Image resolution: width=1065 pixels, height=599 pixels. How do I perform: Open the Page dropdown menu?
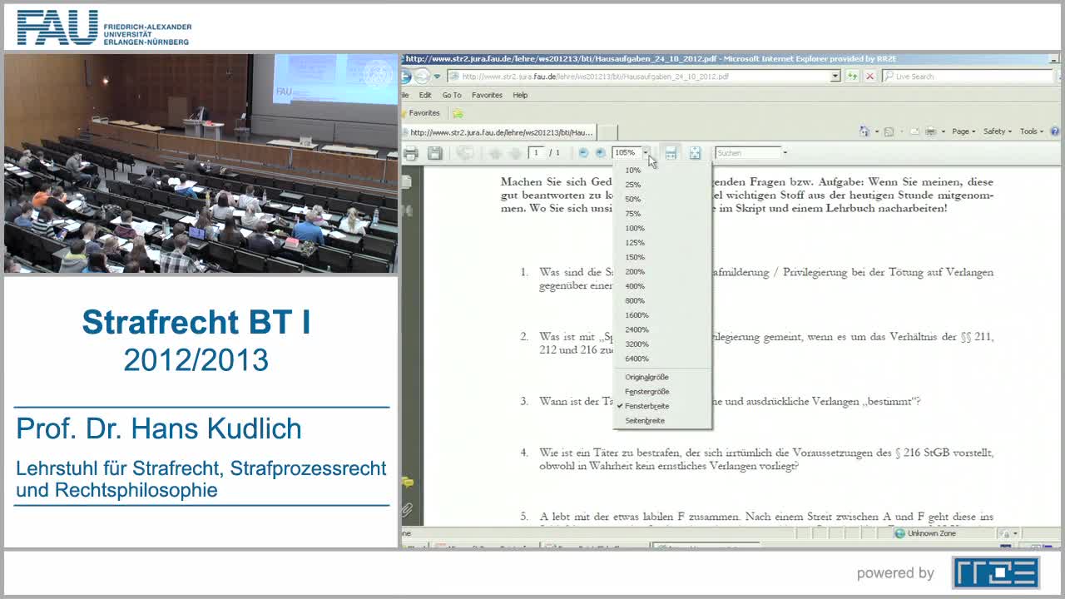pos(962,131)
